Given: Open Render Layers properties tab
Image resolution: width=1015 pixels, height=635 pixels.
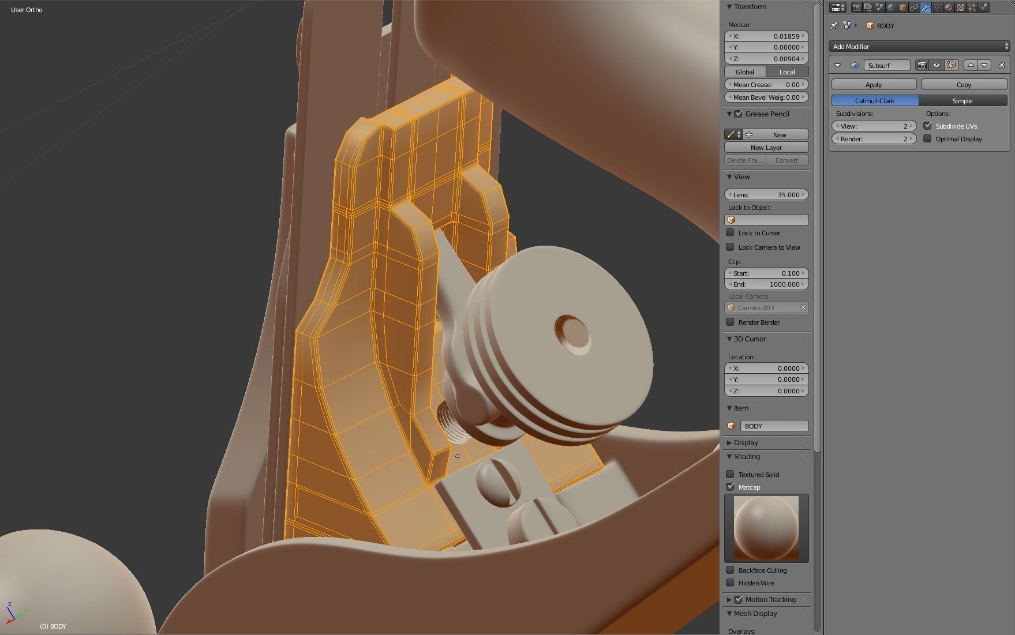Looking at the screenshot, I should point(868,7).
